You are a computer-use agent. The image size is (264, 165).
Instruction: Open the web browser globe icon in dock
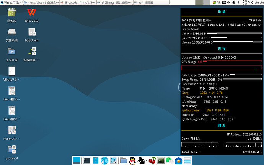click(104, 161)
